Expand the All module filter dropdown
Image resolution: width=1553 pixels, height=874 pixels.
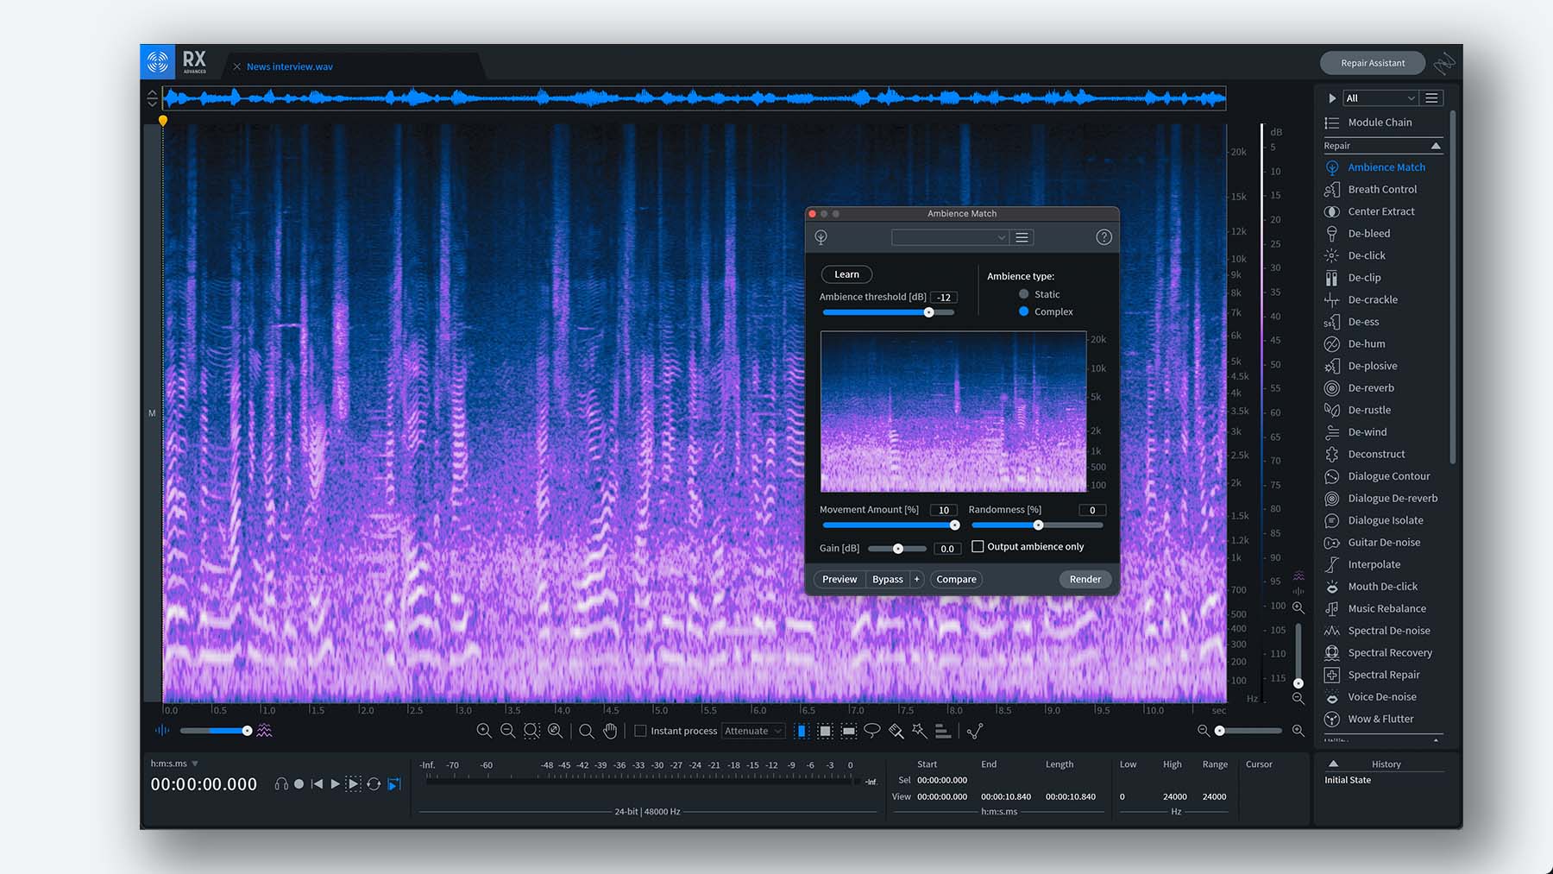point(1380,98)
